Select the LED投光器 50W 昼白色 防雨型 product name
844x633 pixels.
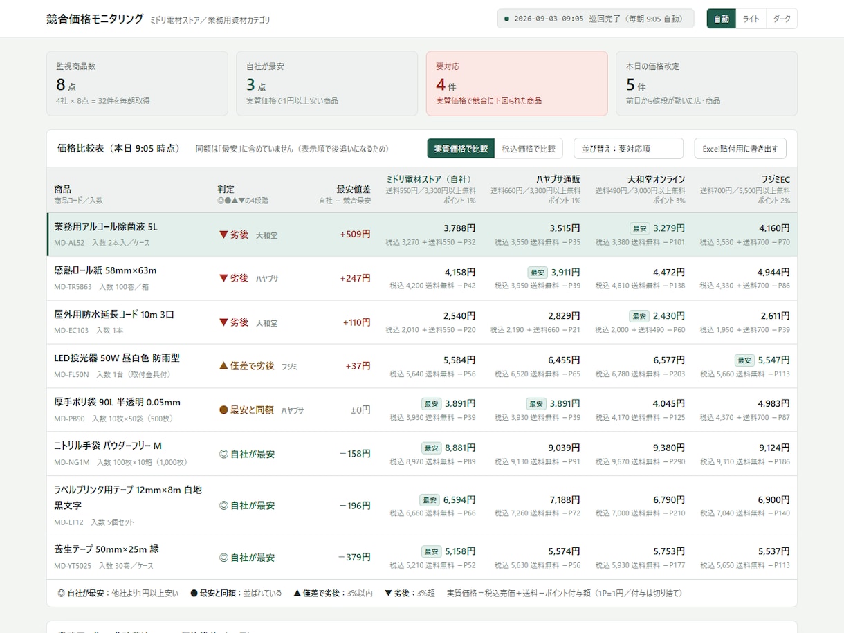[x=117, y=358]
